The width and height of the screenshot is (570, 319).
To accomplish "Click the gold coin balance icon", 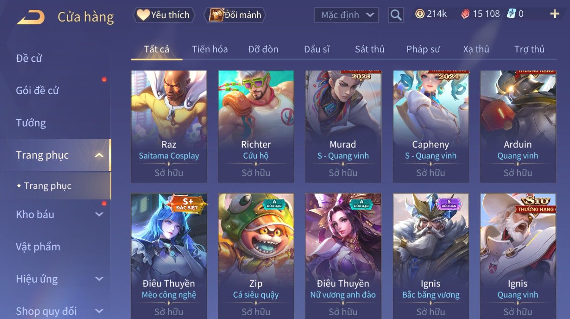I will click(420, 14).
